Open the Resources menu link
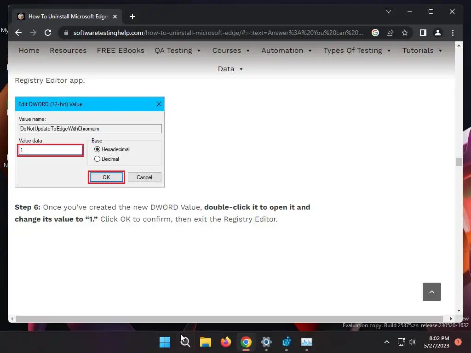Image resolution: width=471 pixels, height=353 pixels. 68,51
